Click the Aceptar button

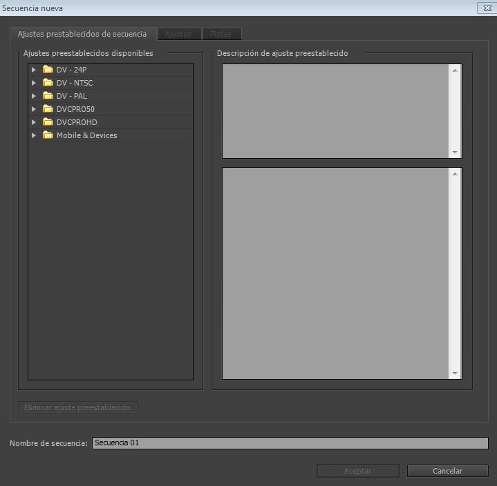(357, 471)
